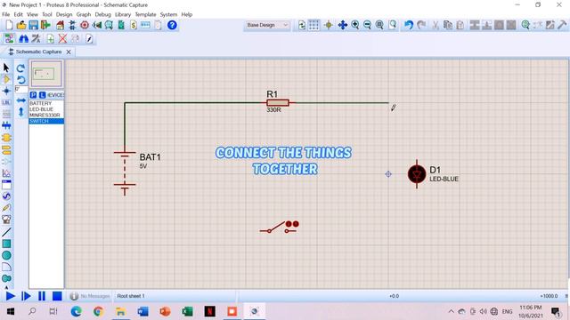Screen dimensions: 570x320
Task: Click the pan/center view arrows icon
Action: pos(342,25)
